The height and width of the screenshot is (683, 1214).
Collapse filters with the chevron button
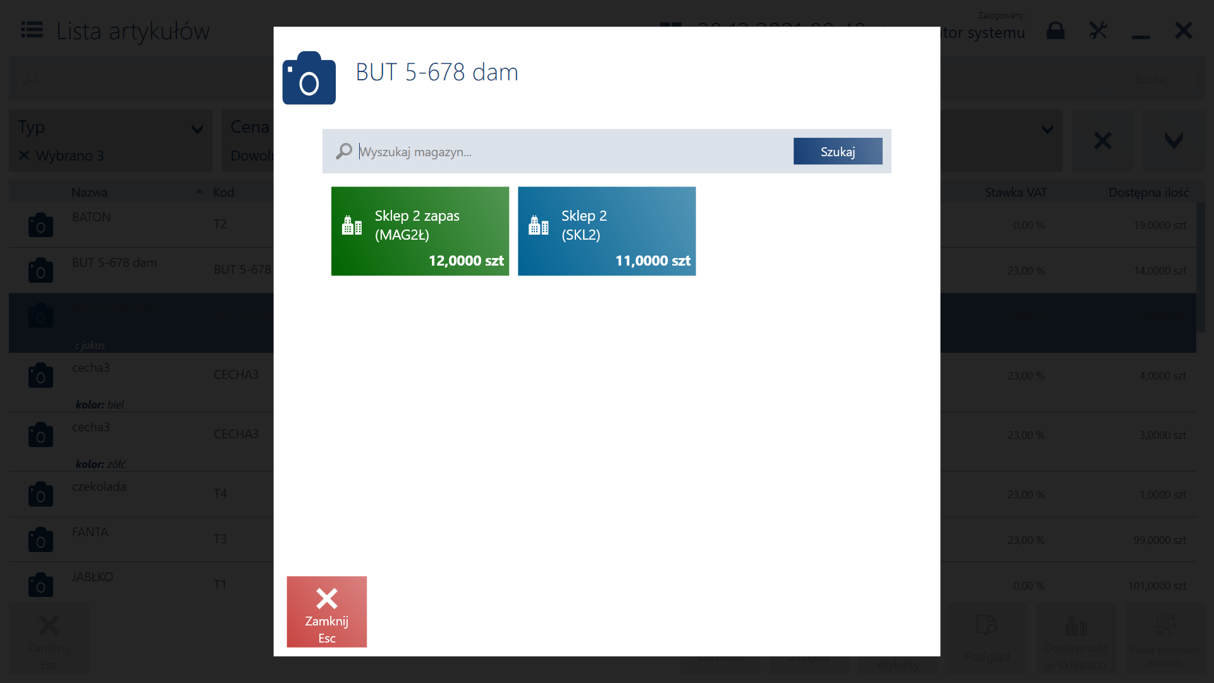(1174, 140)
